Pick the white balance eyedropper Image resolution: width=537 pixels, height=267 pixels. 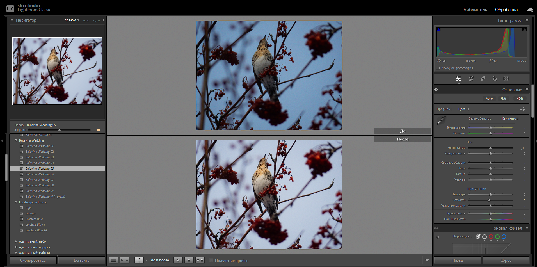441,120
